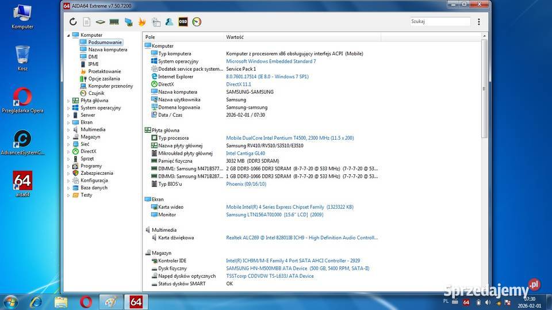Expand the Magazyn tree node
Image resolution: width=552 pixels, height=310 pixels.
[x=68, y=137]
